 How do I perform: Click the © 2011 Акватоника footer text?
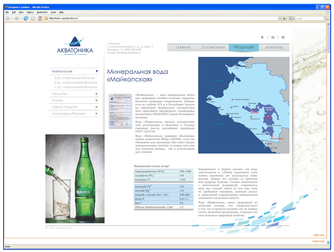(x=58, y=228)
